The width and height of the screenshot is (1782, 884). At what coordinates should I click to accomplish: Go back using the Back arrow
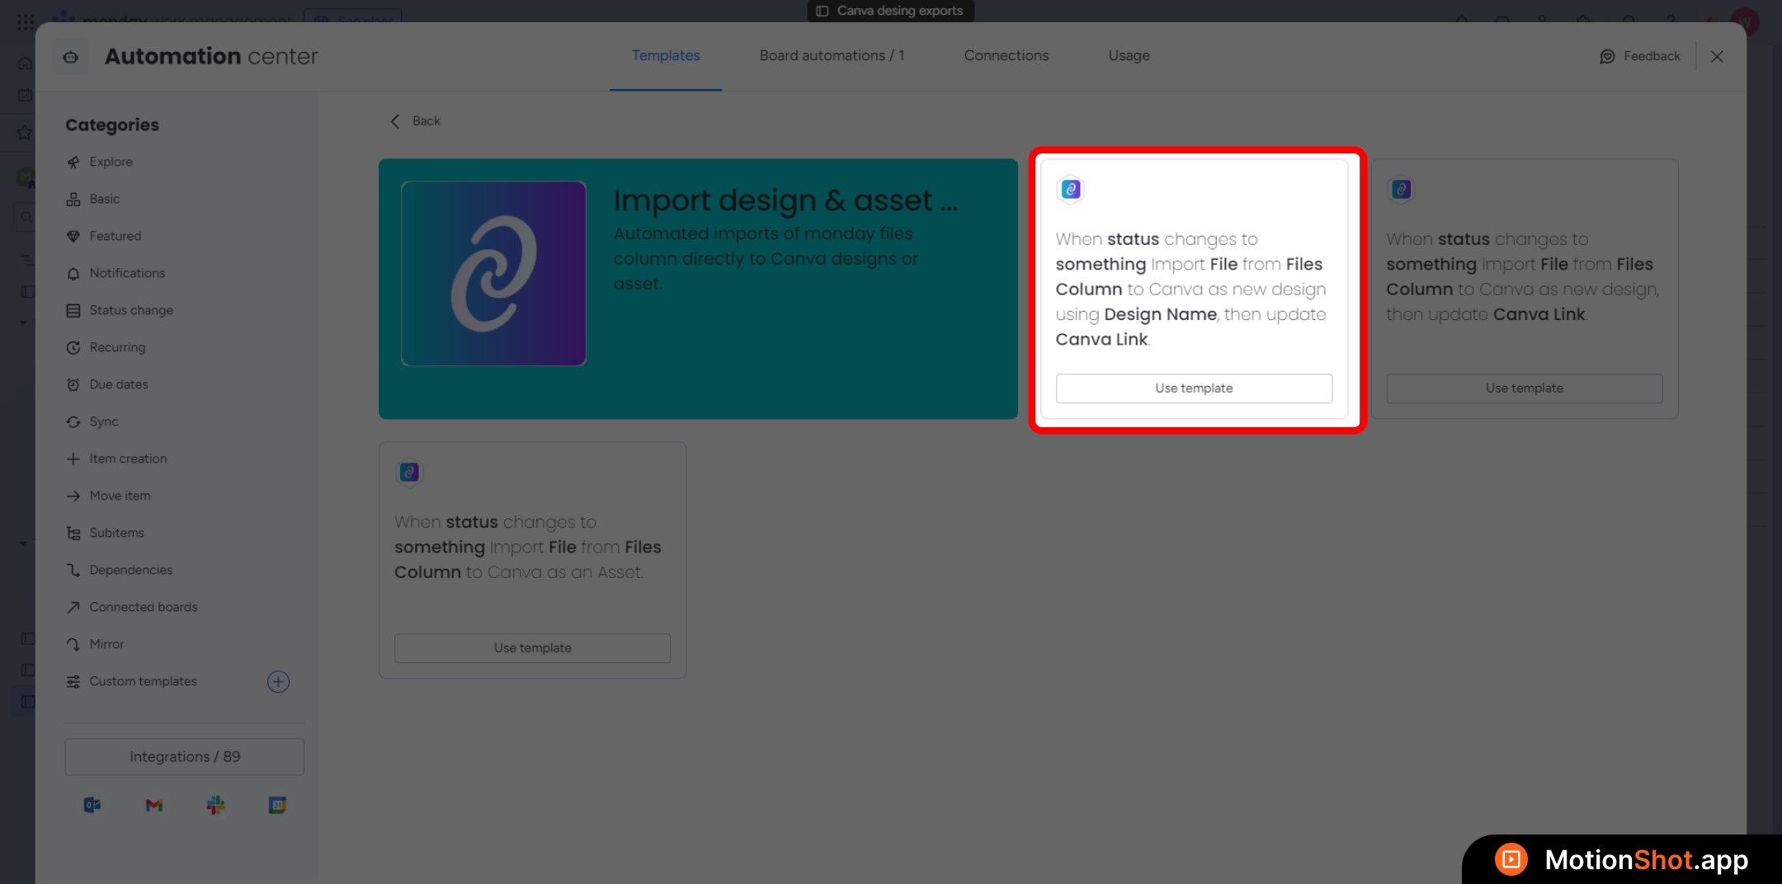395,121
